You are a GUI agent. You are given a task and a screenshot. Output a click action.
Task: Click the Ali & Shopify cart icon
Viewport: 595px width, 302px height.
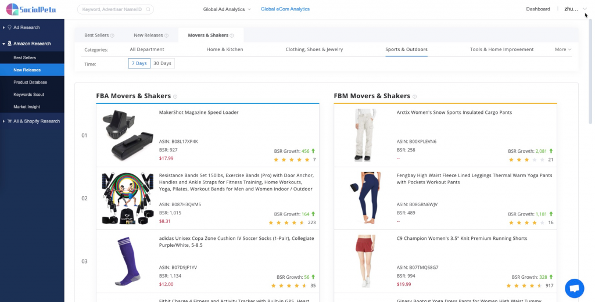pyautogui.click(x=9, y=121)
